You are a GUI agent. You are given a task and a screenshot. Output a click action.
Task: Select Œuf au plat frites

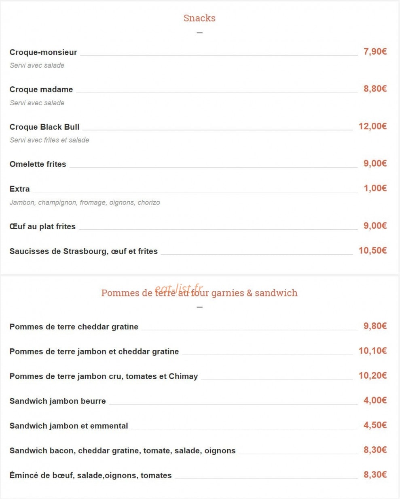[42, 227]
